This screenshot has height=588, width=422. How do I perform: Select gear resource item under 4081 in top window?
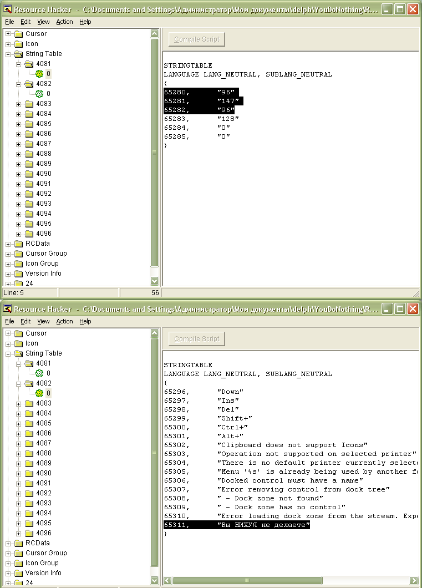[39, 73]
